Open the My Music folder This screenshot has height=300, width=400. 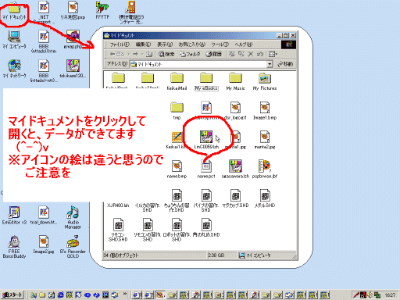tap(235, 82)
